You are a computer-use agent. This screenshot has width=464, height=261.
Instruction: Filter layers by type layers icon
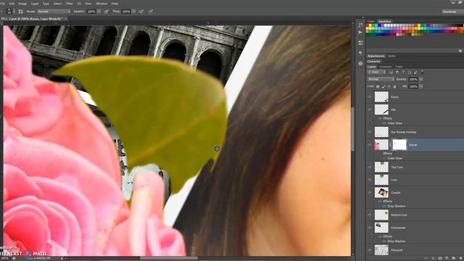pyautogui.click(x=403, y=72)
